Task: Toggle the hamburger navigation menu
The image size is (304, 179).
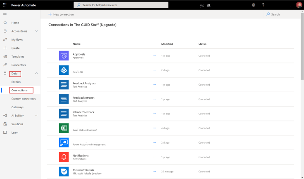Action: tap(5, 14)
